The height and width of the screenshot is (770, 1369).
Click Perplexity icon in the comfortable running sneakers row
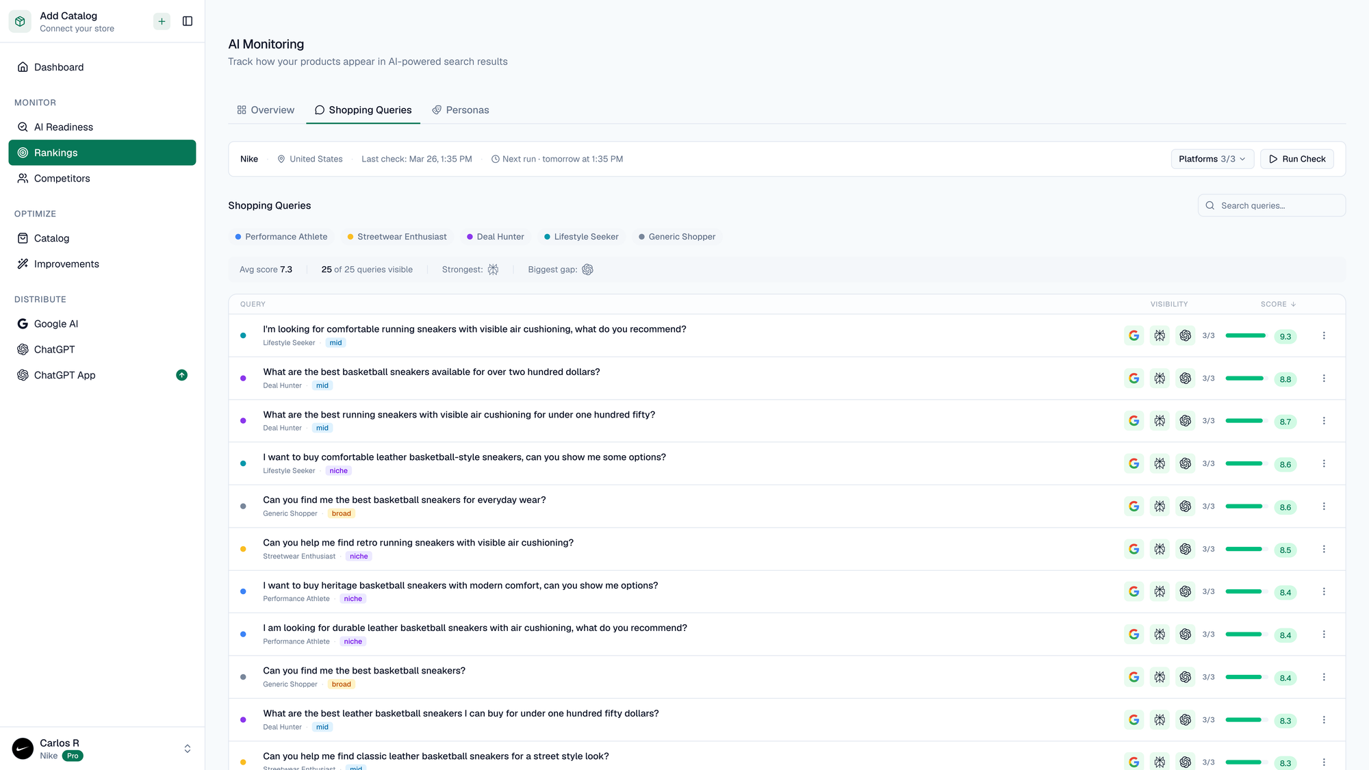point(1160,335)
